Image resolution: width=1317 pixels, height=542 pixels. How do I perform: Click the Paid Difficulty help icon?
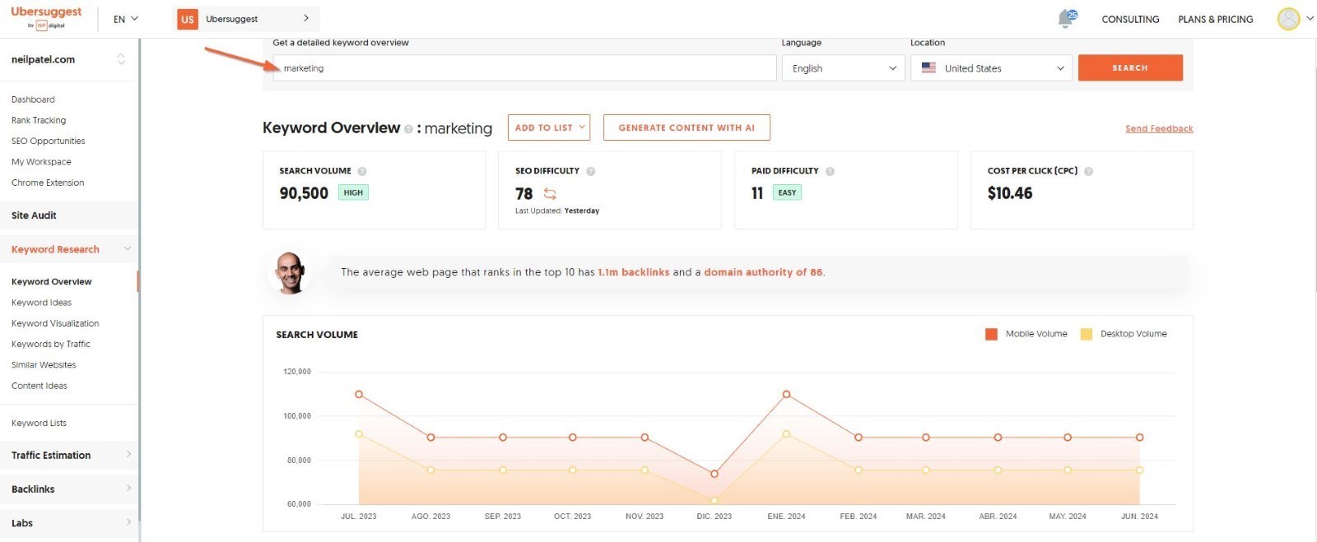[830, 171]
